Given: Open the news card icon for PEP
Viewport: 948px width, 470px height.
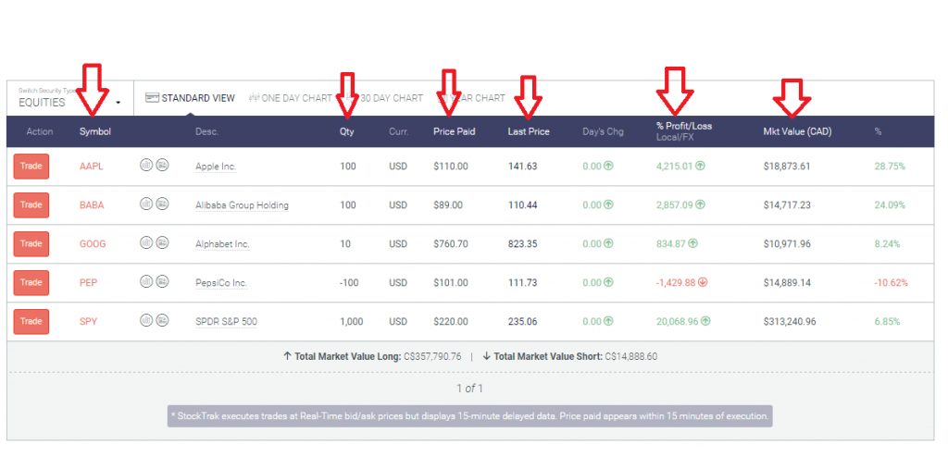Looking at the screenshot, I should coord(162,281).
